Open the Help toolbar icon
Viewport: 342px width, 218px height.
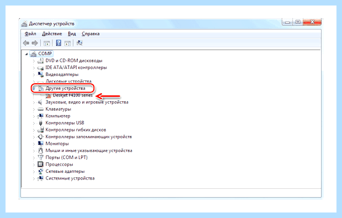pos(58,43)
